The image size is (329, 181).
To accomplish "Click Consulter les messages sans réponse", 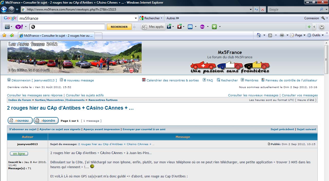I will (35, 95).
